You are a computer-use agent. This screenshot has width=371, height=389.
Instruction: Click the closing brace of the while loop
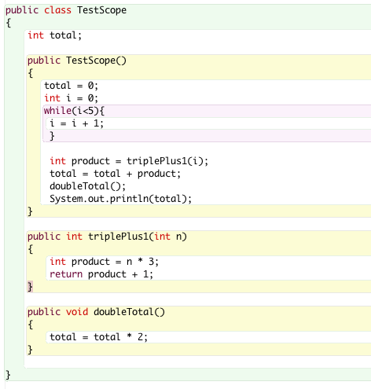(x=52, y=136)
